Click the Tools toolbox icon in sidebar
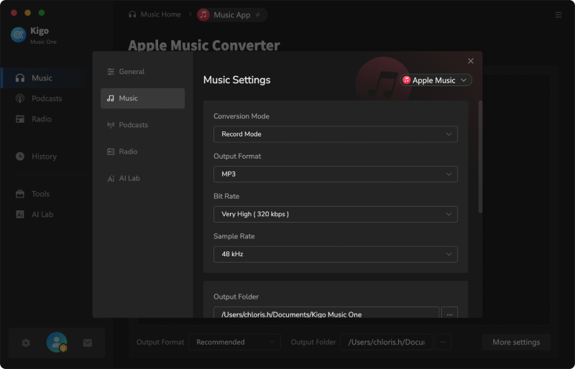575x369 pixels. point(20,194)
